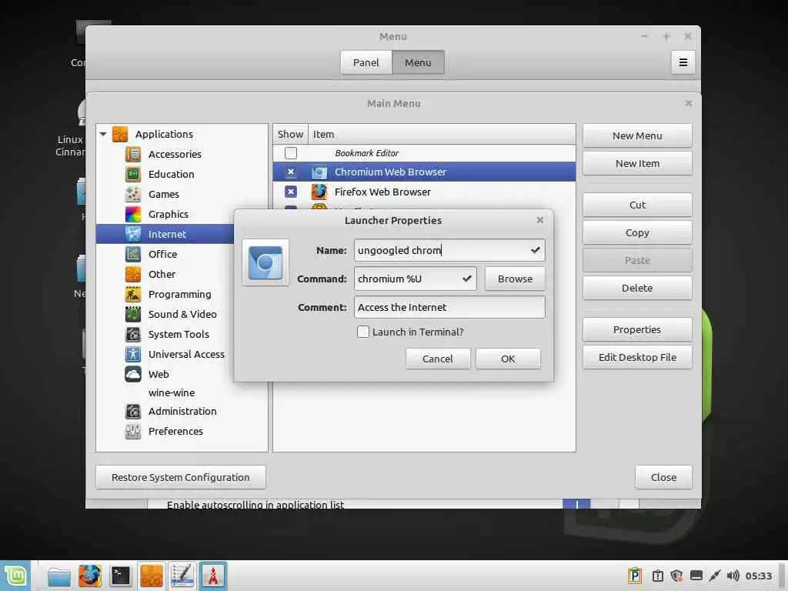The image size is (788, 591).
Task: Click the Name input field
Action: tap(449, 250)
